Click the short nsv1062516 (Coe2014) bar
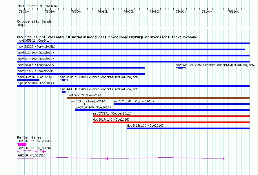Viewport: 258px width, 175px height. pos(28,80)
